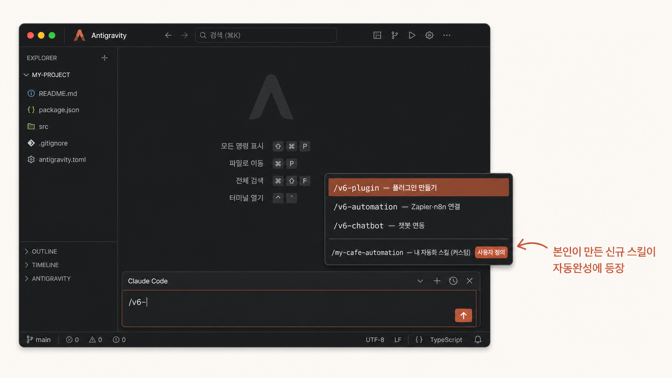Open package.json file

[x=59, y=110]
